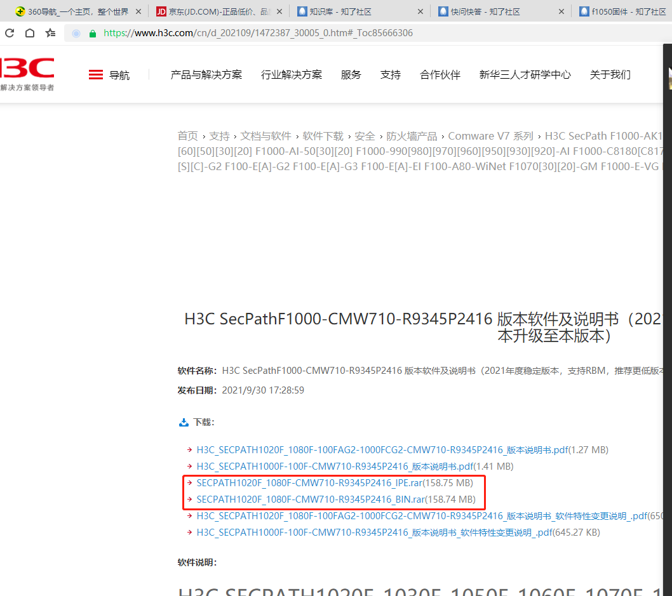This screenshot has width=672, height=596.
Task: Open favorites via the star icon
Action: point(51,33)
